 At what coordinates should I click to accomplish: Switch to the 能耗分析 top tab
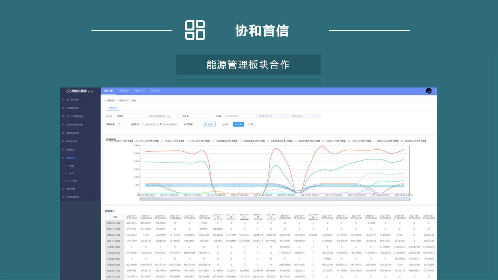[108, 91]
